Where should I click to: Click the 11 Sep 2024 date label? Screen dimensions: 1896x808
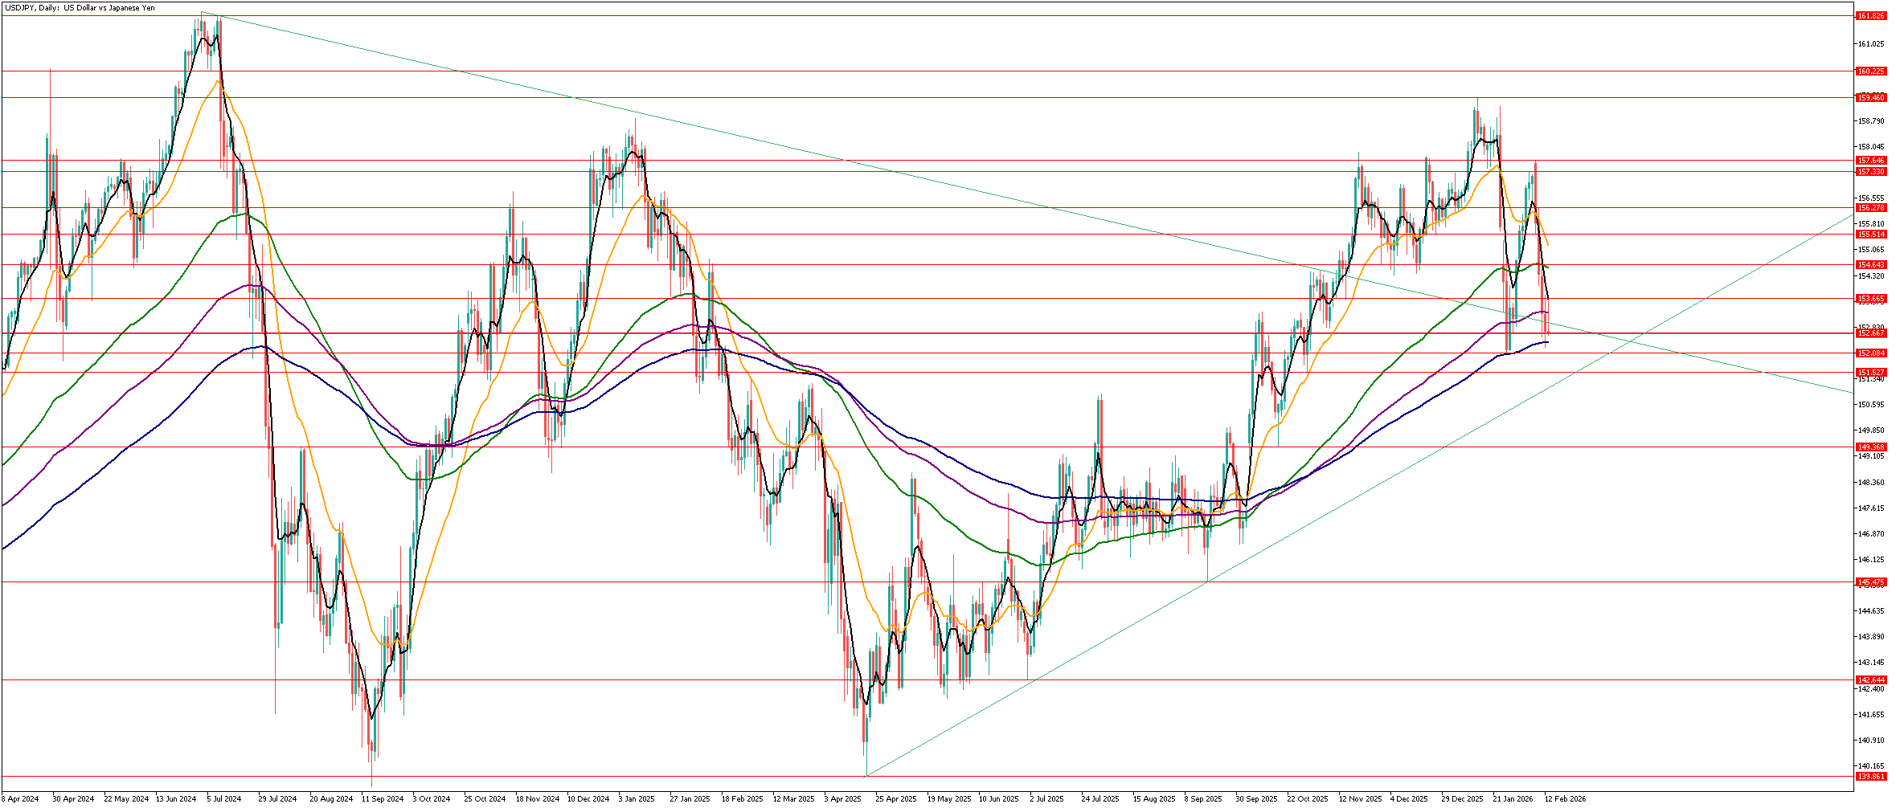[383, 799]
